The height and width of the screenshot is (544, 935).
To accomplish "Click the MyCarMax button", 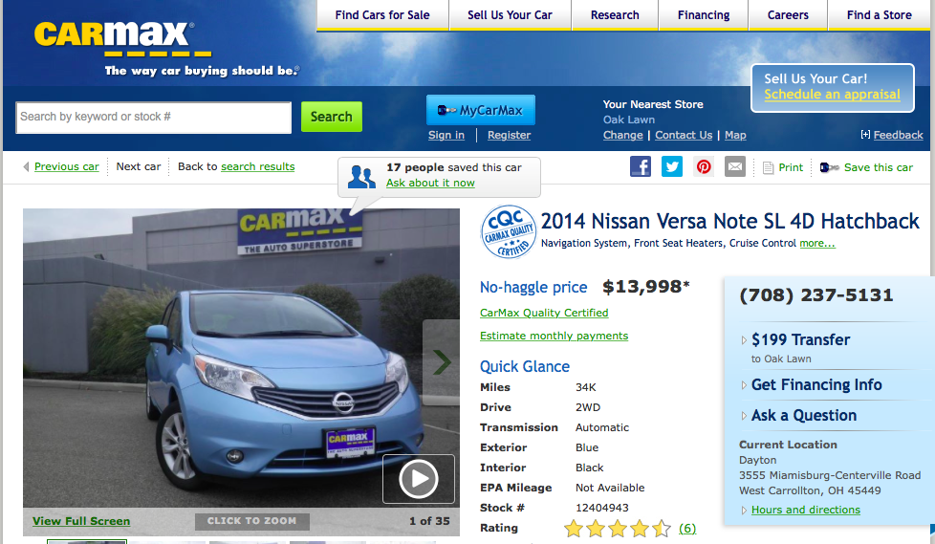I will point(481,110).
